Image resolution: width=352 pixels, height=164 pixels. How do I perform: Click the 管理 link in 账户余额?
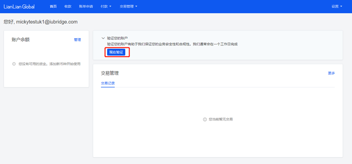click(77, 40)
